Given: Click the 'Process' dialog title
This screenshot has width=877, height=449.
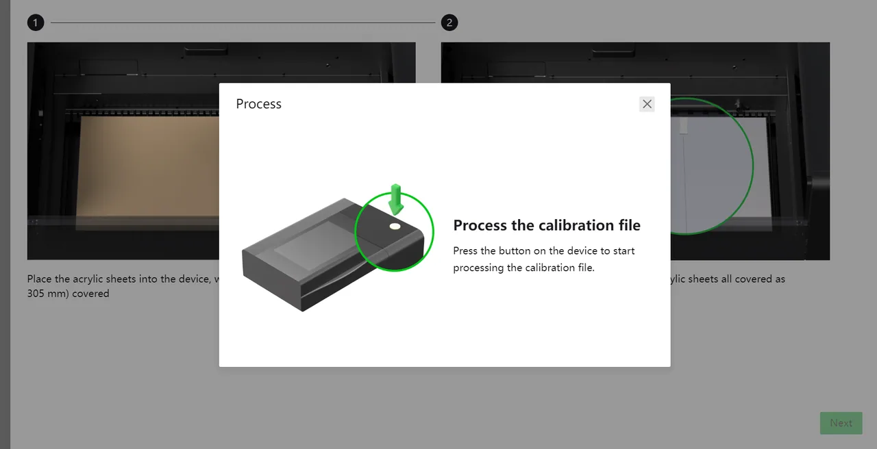Looking at the screenshot, I should pyautogui.click(x=259, y=104).
